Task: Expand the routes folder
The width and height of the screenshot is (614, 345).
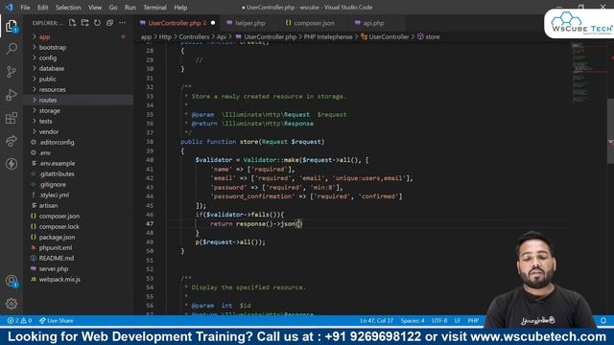Action: pos(79,100)
